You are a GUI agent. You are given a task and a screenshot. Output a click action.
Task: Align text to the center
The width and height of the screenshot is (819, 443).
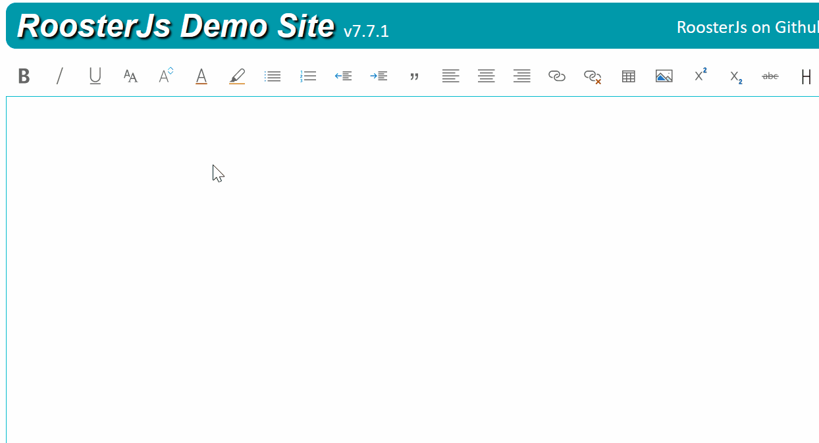[x=486, y=76]
